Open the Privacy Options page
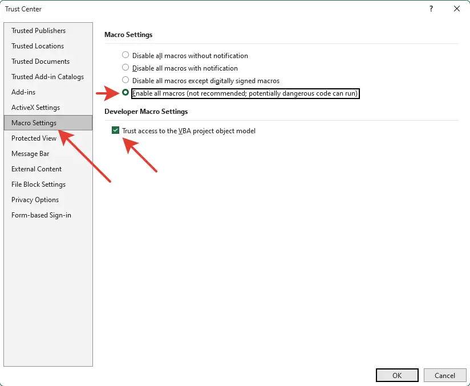This screenshot has height=386, width=470. coord(35,199)
